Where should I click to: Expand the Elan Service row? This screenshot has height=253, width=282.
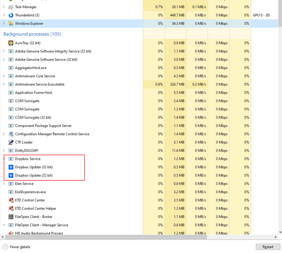(x=4, y=184)
